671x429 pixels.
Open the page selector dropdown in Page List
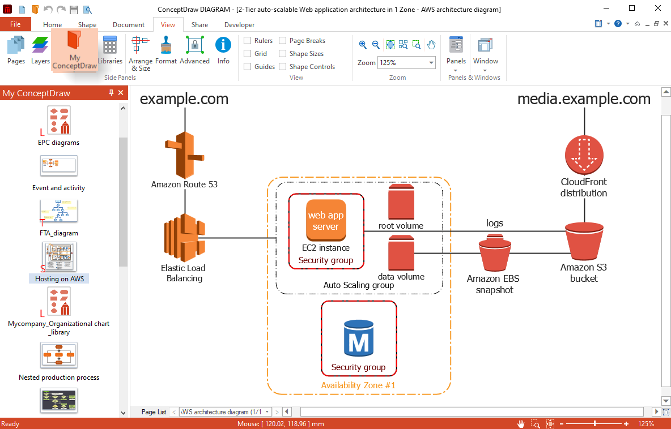click(x=267, y=412)
